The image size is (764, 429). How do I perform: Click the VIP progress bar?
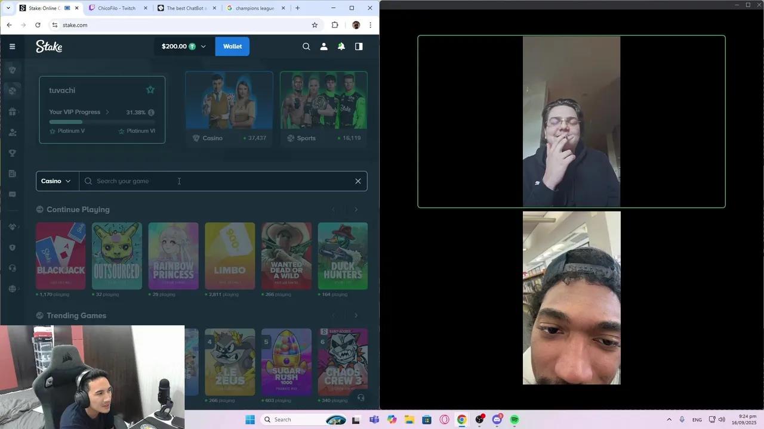pyautogui.click(x=102, y=122)
